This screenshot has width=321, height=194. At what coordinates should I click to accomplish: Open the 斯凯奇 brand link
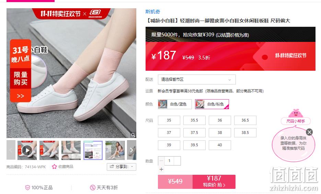[152, 12]
